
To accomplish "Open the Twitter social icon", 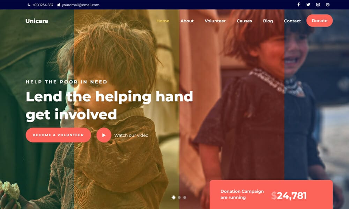I will (308, 5).
